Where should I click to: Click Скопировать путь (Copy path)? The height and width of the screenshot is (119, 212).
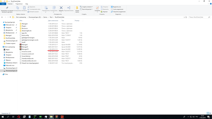(x=34, y=9)
